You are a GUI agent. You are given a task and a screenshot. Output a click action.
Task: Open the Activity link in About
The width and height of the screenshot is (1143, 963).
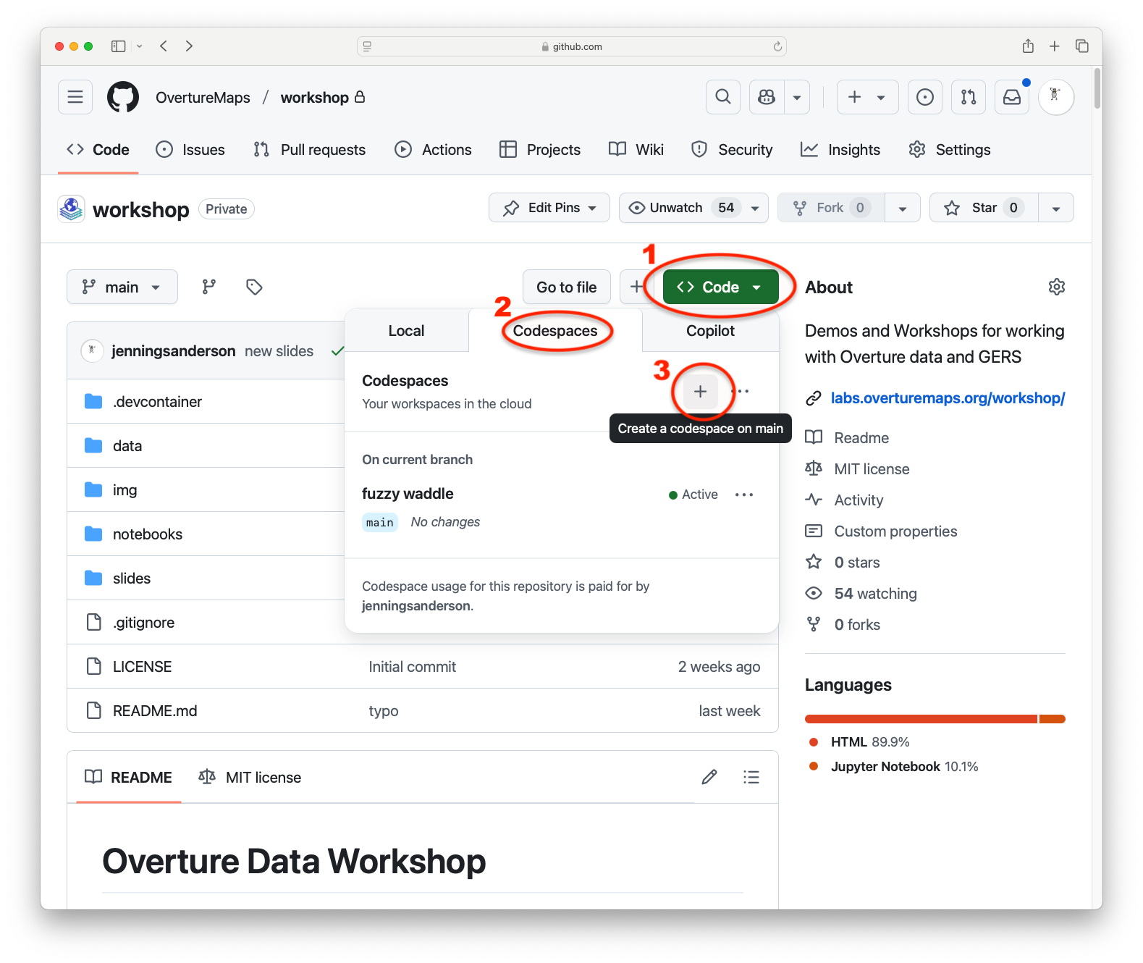coord(859,500)
